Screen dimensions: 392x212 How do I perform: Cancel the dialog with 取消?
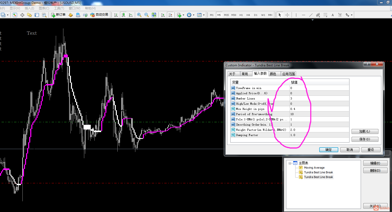tap(350, 150)
